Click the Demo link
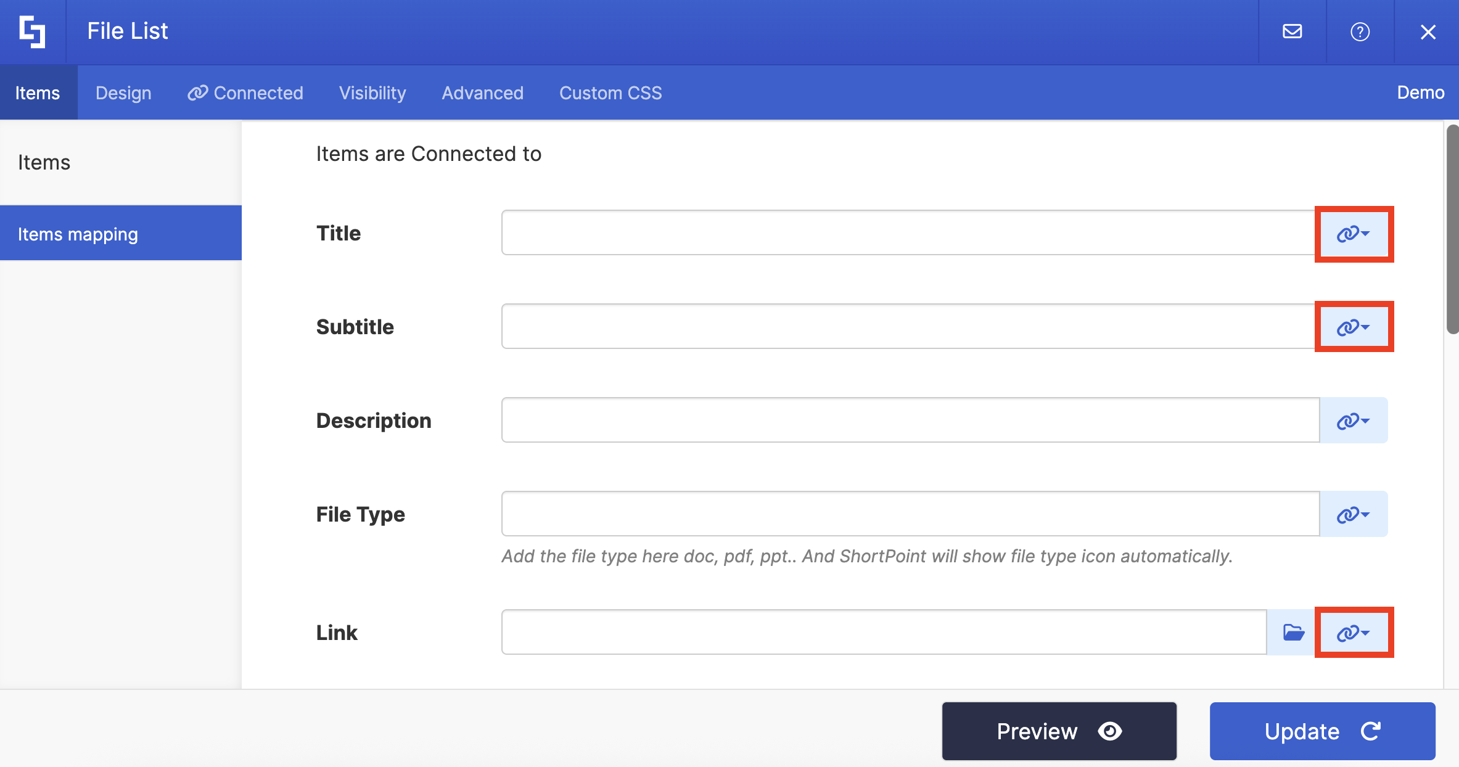This screenshot has height=767, width=1459. pyautogui.click(x=1420, y=93)
